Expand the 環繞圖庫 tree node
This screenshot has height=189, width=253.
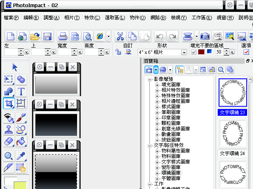pos(157,173)
